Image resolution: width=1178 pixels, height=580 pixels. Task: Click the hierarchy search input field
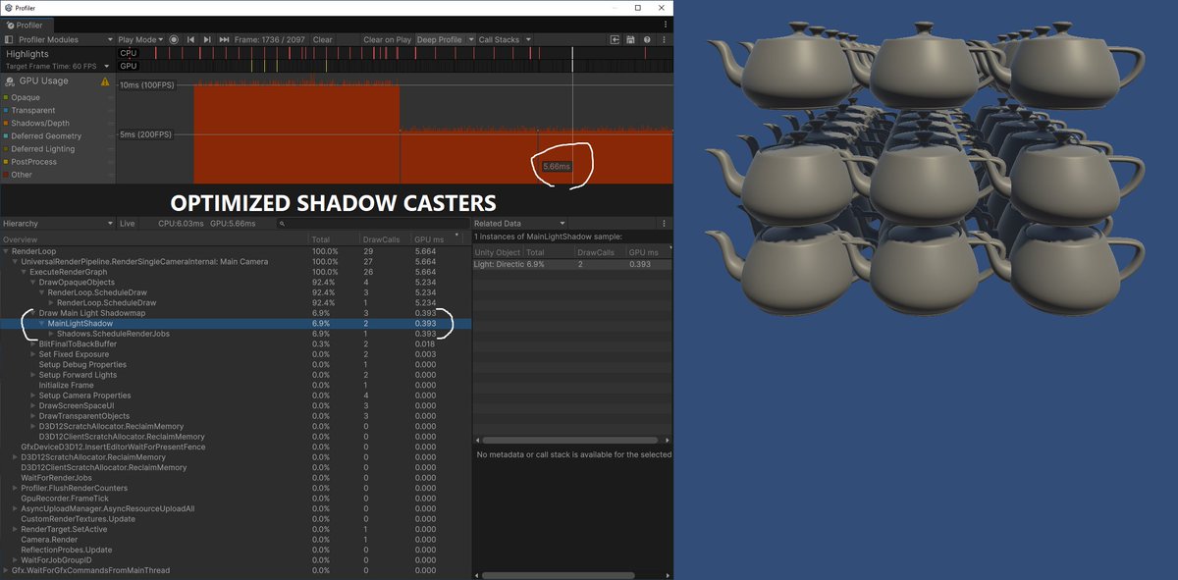373,224
